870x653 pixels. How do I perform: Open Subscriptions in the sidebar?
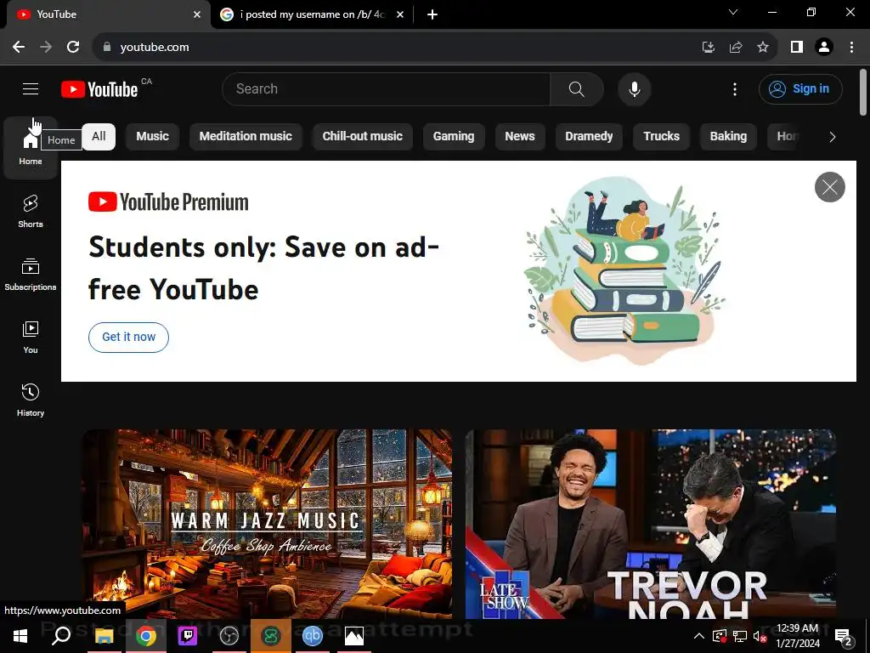pos(31,275)
